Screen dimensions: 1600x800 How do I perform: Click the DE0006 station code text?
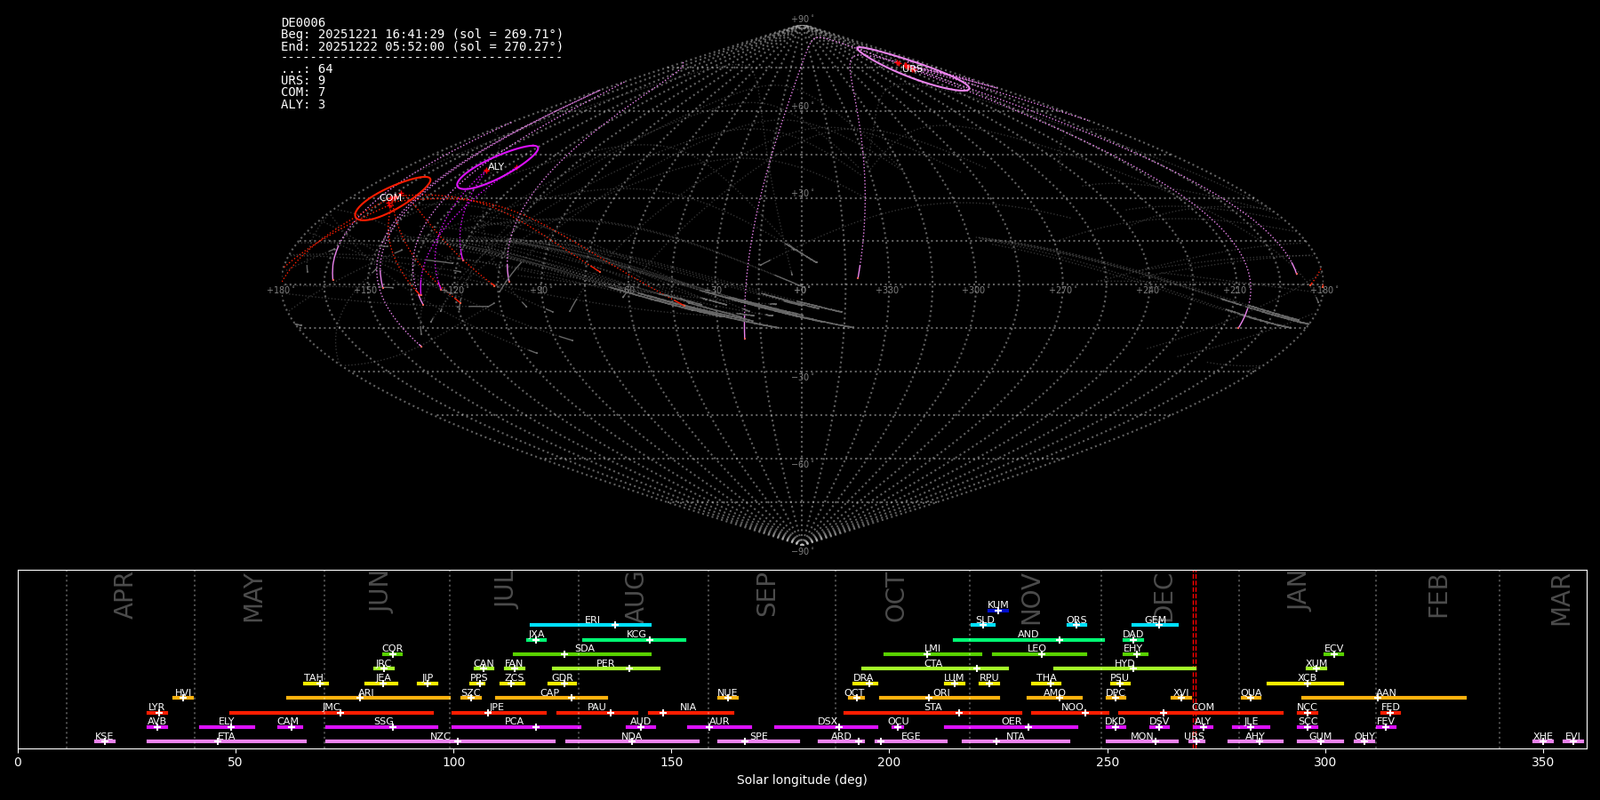(303, 23)
